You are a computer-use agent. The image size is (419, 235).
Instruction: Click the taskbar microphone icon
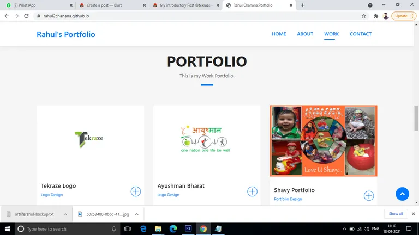coord(114,229)
